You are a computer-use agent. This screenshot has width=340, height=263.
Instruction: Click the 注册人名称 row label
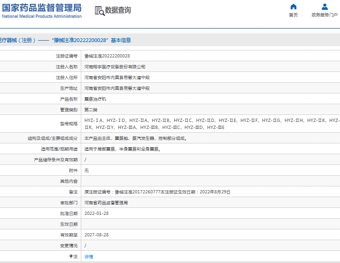[x=67, y=67]
